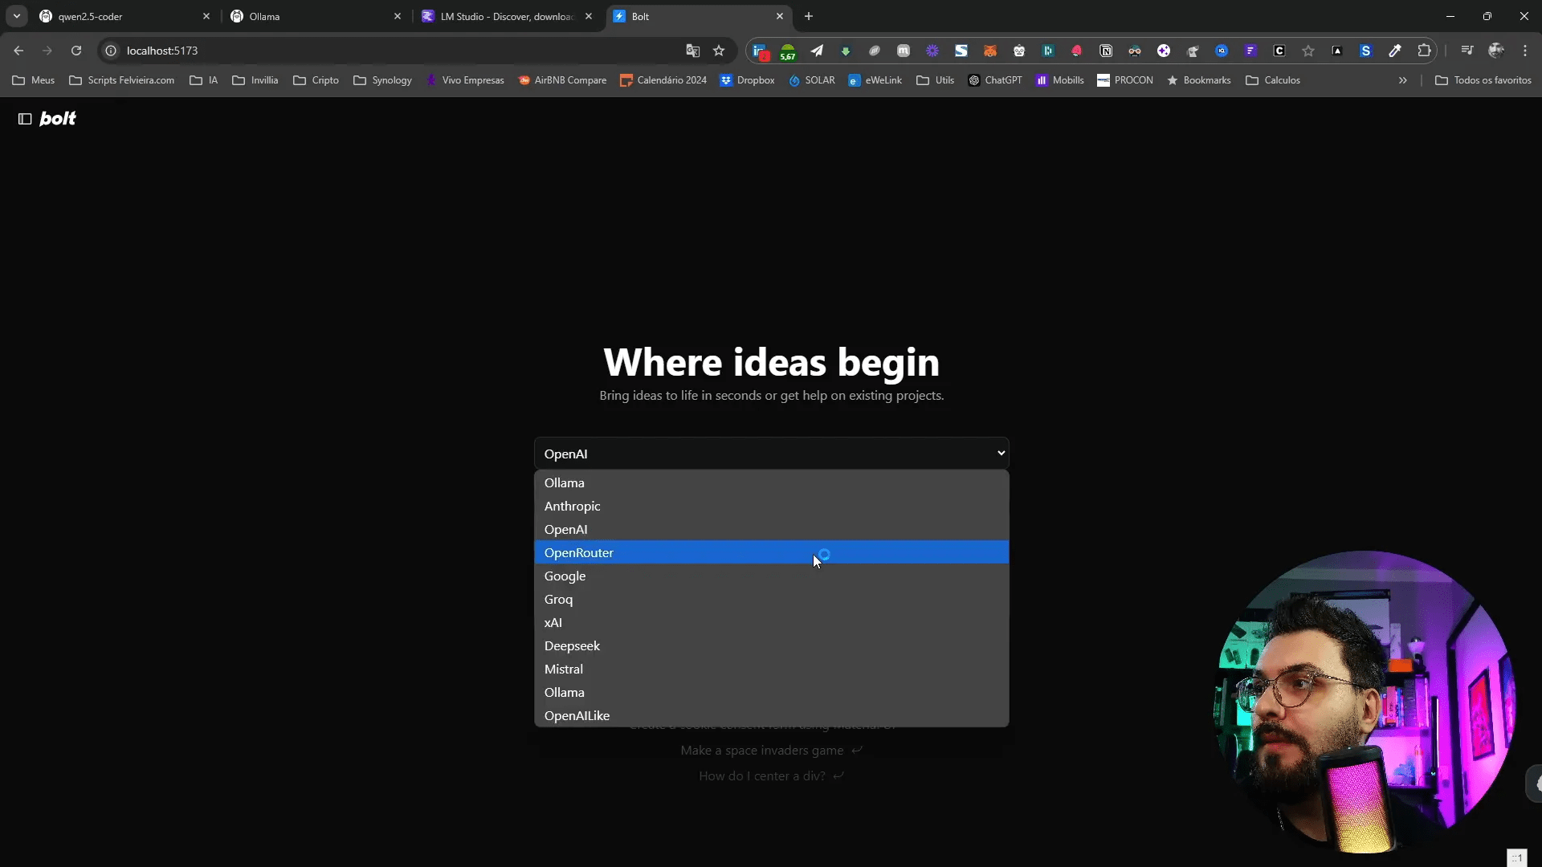This screenshot has width=1542, height=867.
Task: Open the Dropbox bookmark
Action: click(x=747, y=80)
